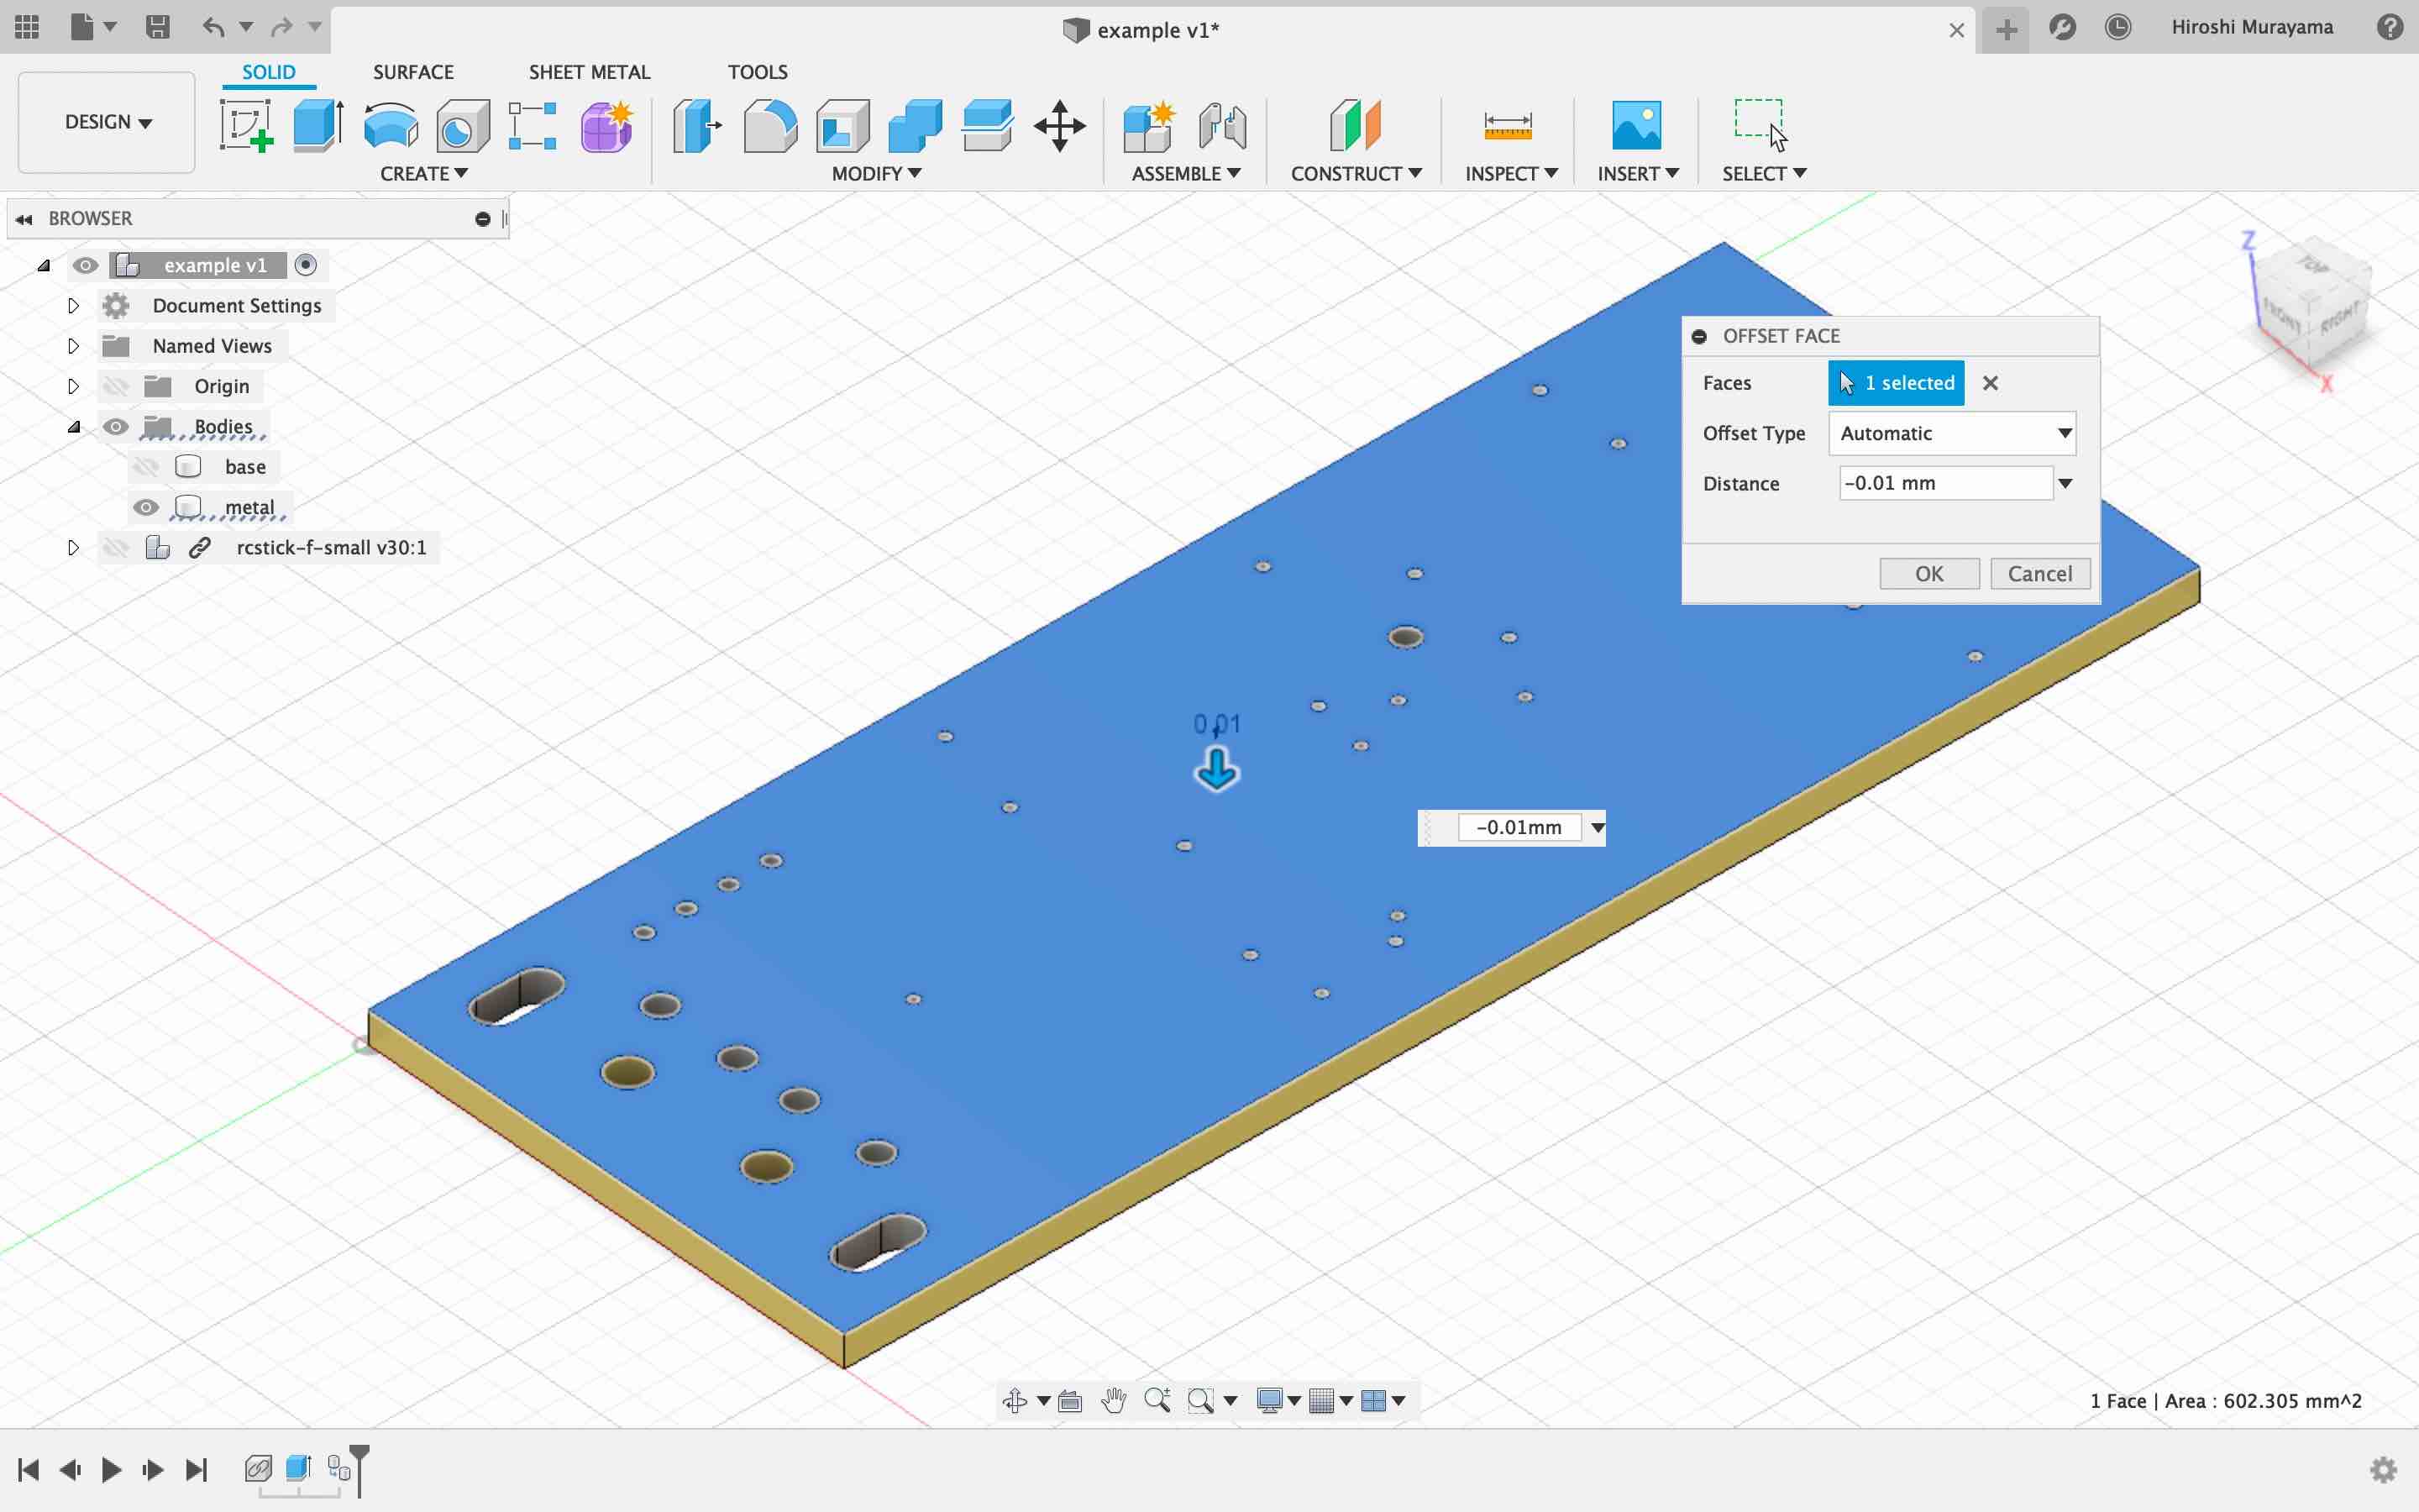This screenshot has width=2419, height=1512.
Task: Toggle visibility of Origin folder
Action: (116, 386)
